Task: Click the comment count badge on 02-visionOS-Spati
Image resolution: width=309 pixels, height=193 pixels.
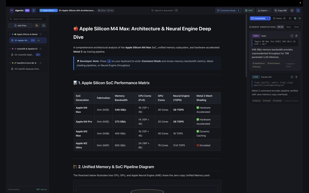Action: 38,55
